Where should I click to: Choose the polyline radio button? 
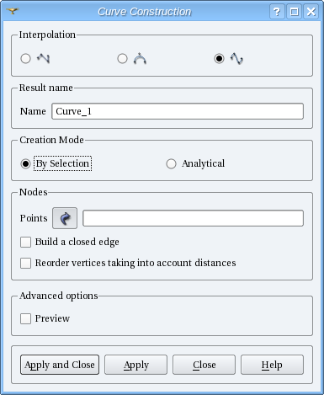click(x=26, y=59)
